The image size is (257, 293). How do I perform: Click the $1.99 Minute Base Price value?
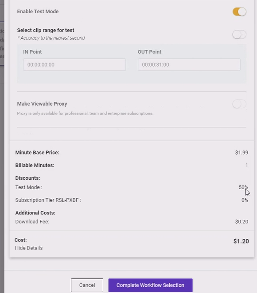(241, 152)
